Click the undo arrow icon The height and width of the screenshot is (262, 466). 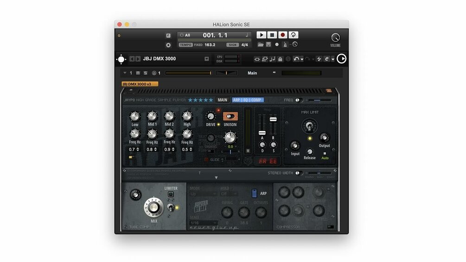296,59
